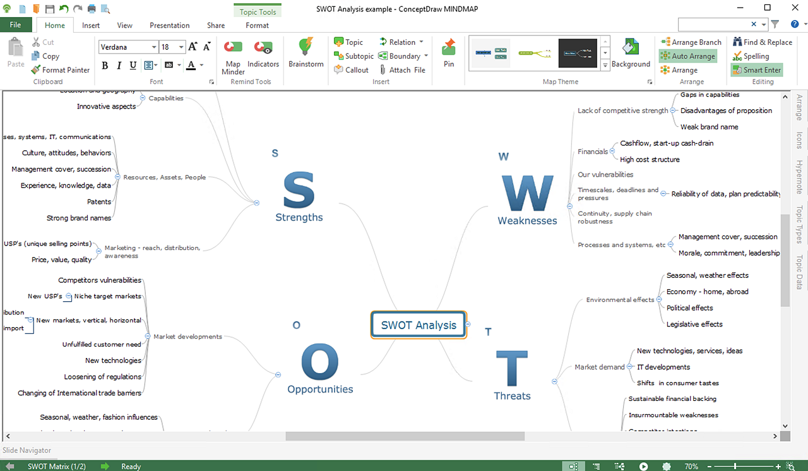Click the Pin icon

(449, 52)
